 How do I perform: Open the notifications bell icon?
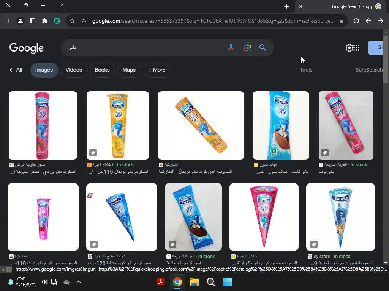tap(11, 282)
